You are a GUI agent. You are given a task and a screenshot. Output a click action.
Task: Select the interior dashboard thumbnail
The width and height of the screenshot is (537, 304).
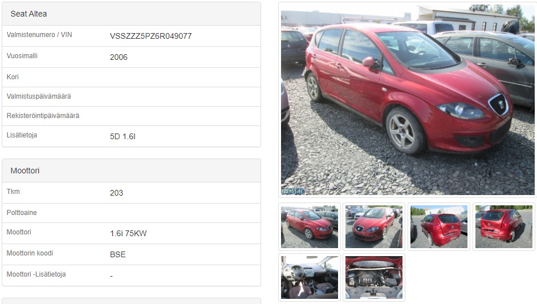310,277
